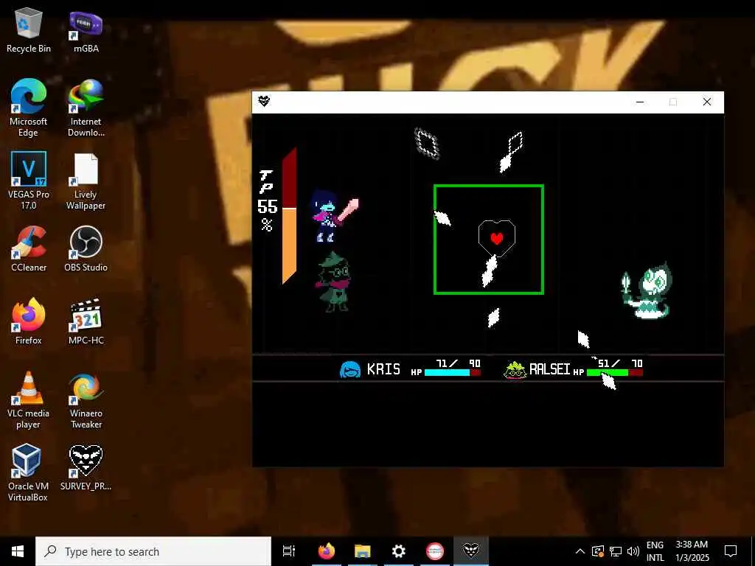This screenshot has width=755, height=566.
Task: Click the ENG INTL language indicator
Action: point(655,551)
